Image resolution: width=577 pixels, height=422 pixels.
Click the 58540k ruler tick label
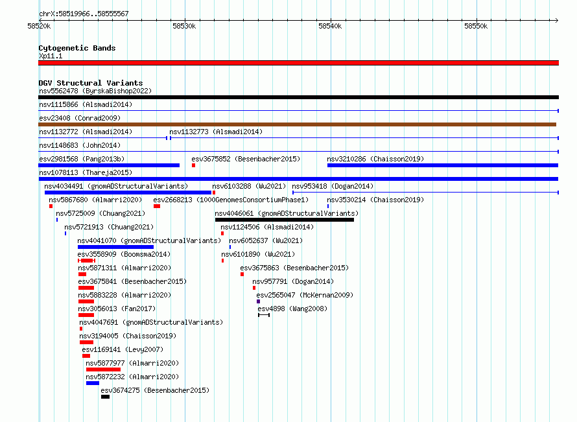coord(330,26)
